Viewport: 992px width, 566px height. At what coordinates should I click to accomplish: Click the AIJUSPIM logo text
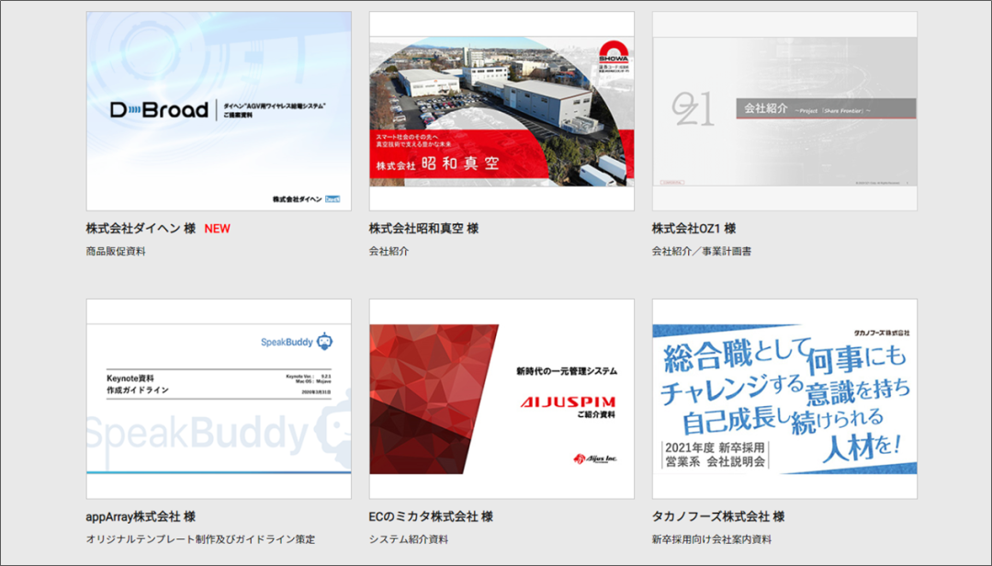click(569, 402)
